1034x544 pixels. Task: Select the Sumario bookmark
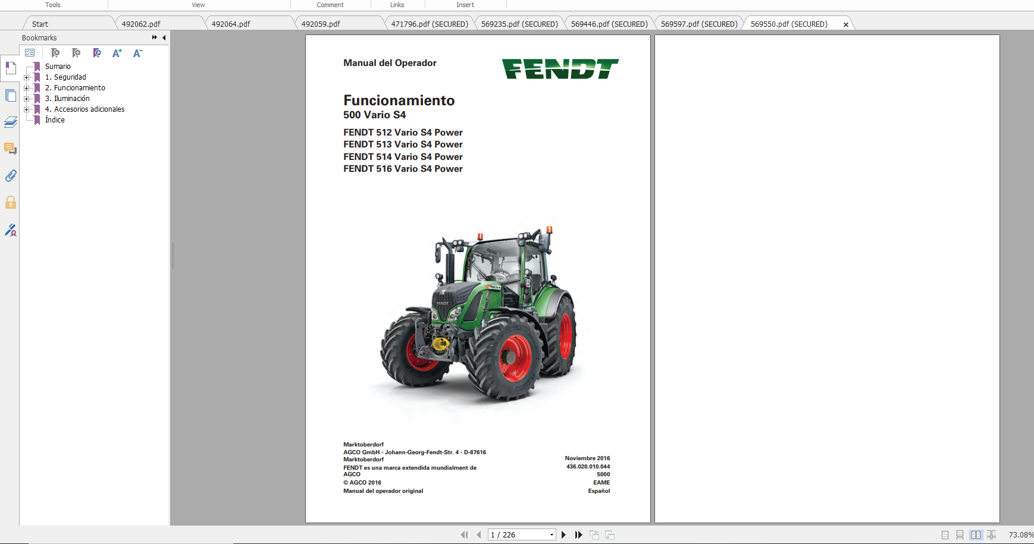click(x=58, y=67)
